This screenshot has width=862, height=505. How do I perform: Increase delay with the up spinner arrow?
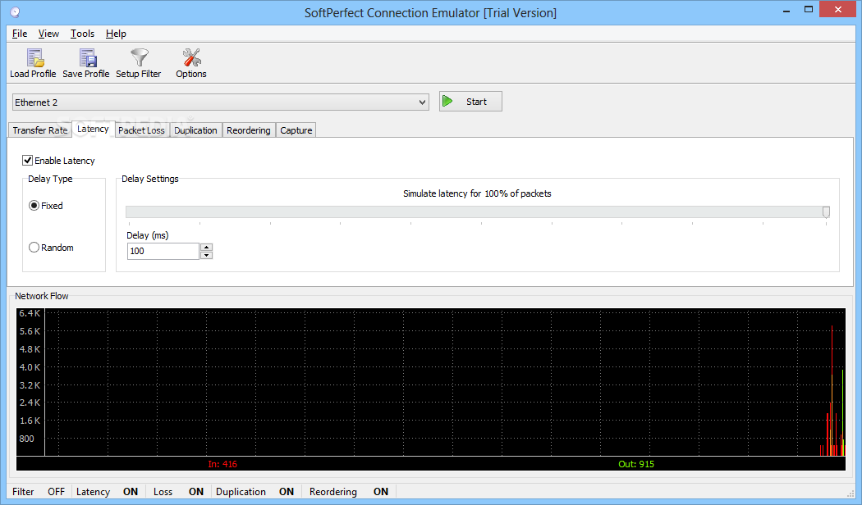[x=207, y=247]
